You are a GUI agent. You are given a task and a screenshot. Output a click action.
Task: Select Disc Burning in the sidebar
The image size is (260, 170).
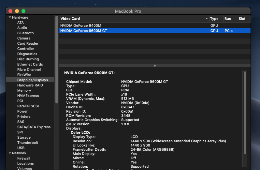[28, 59]
